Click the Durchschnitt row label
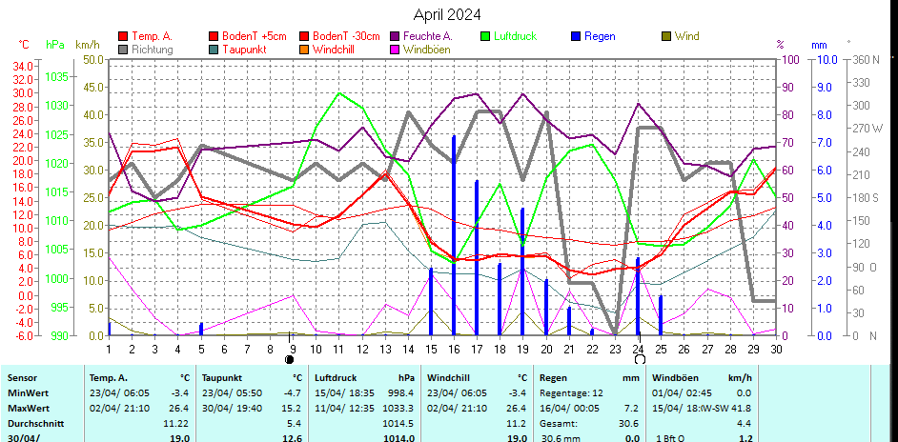This screenshot has height=442, width=898. pyautogui.click(x=35, y=424)
